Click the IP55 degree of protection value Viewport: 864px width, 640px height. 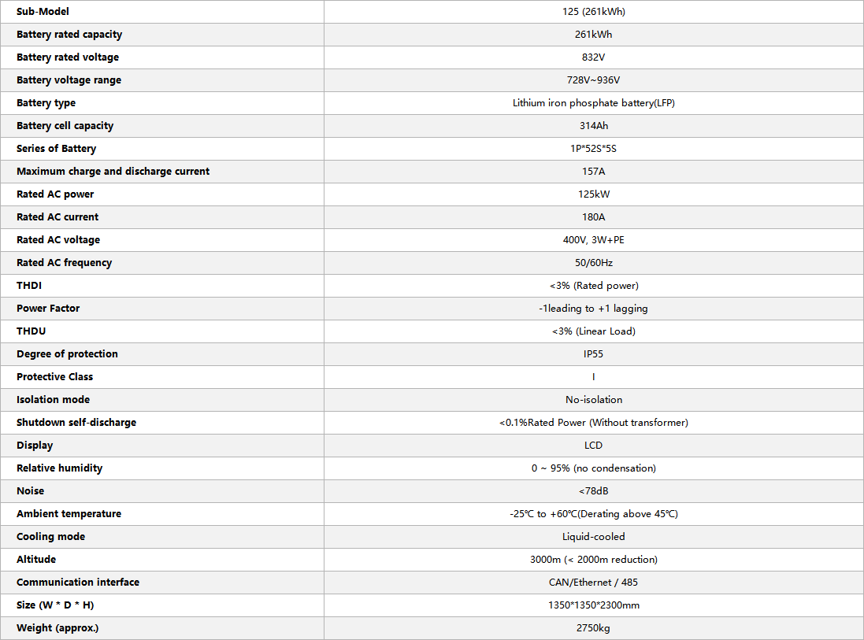pos(593,354)
